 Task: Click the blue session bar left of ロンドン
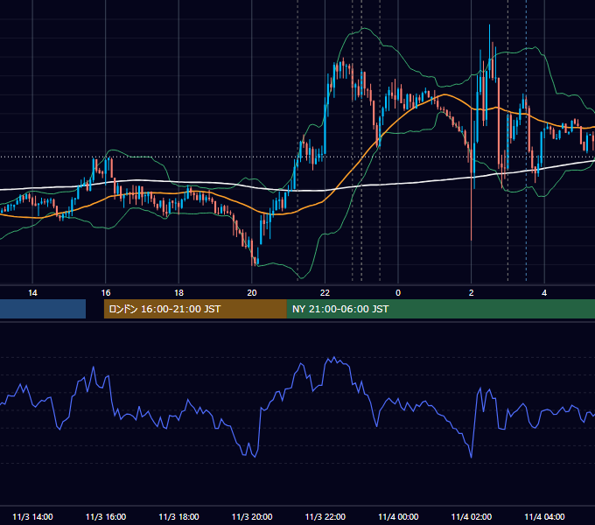[43, 309]
